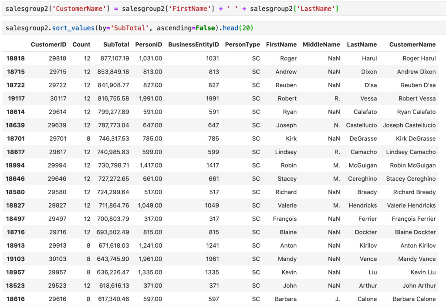446x306 pixels.
Task: Click the FirstName cell Mandy
Action: point(287,259)
